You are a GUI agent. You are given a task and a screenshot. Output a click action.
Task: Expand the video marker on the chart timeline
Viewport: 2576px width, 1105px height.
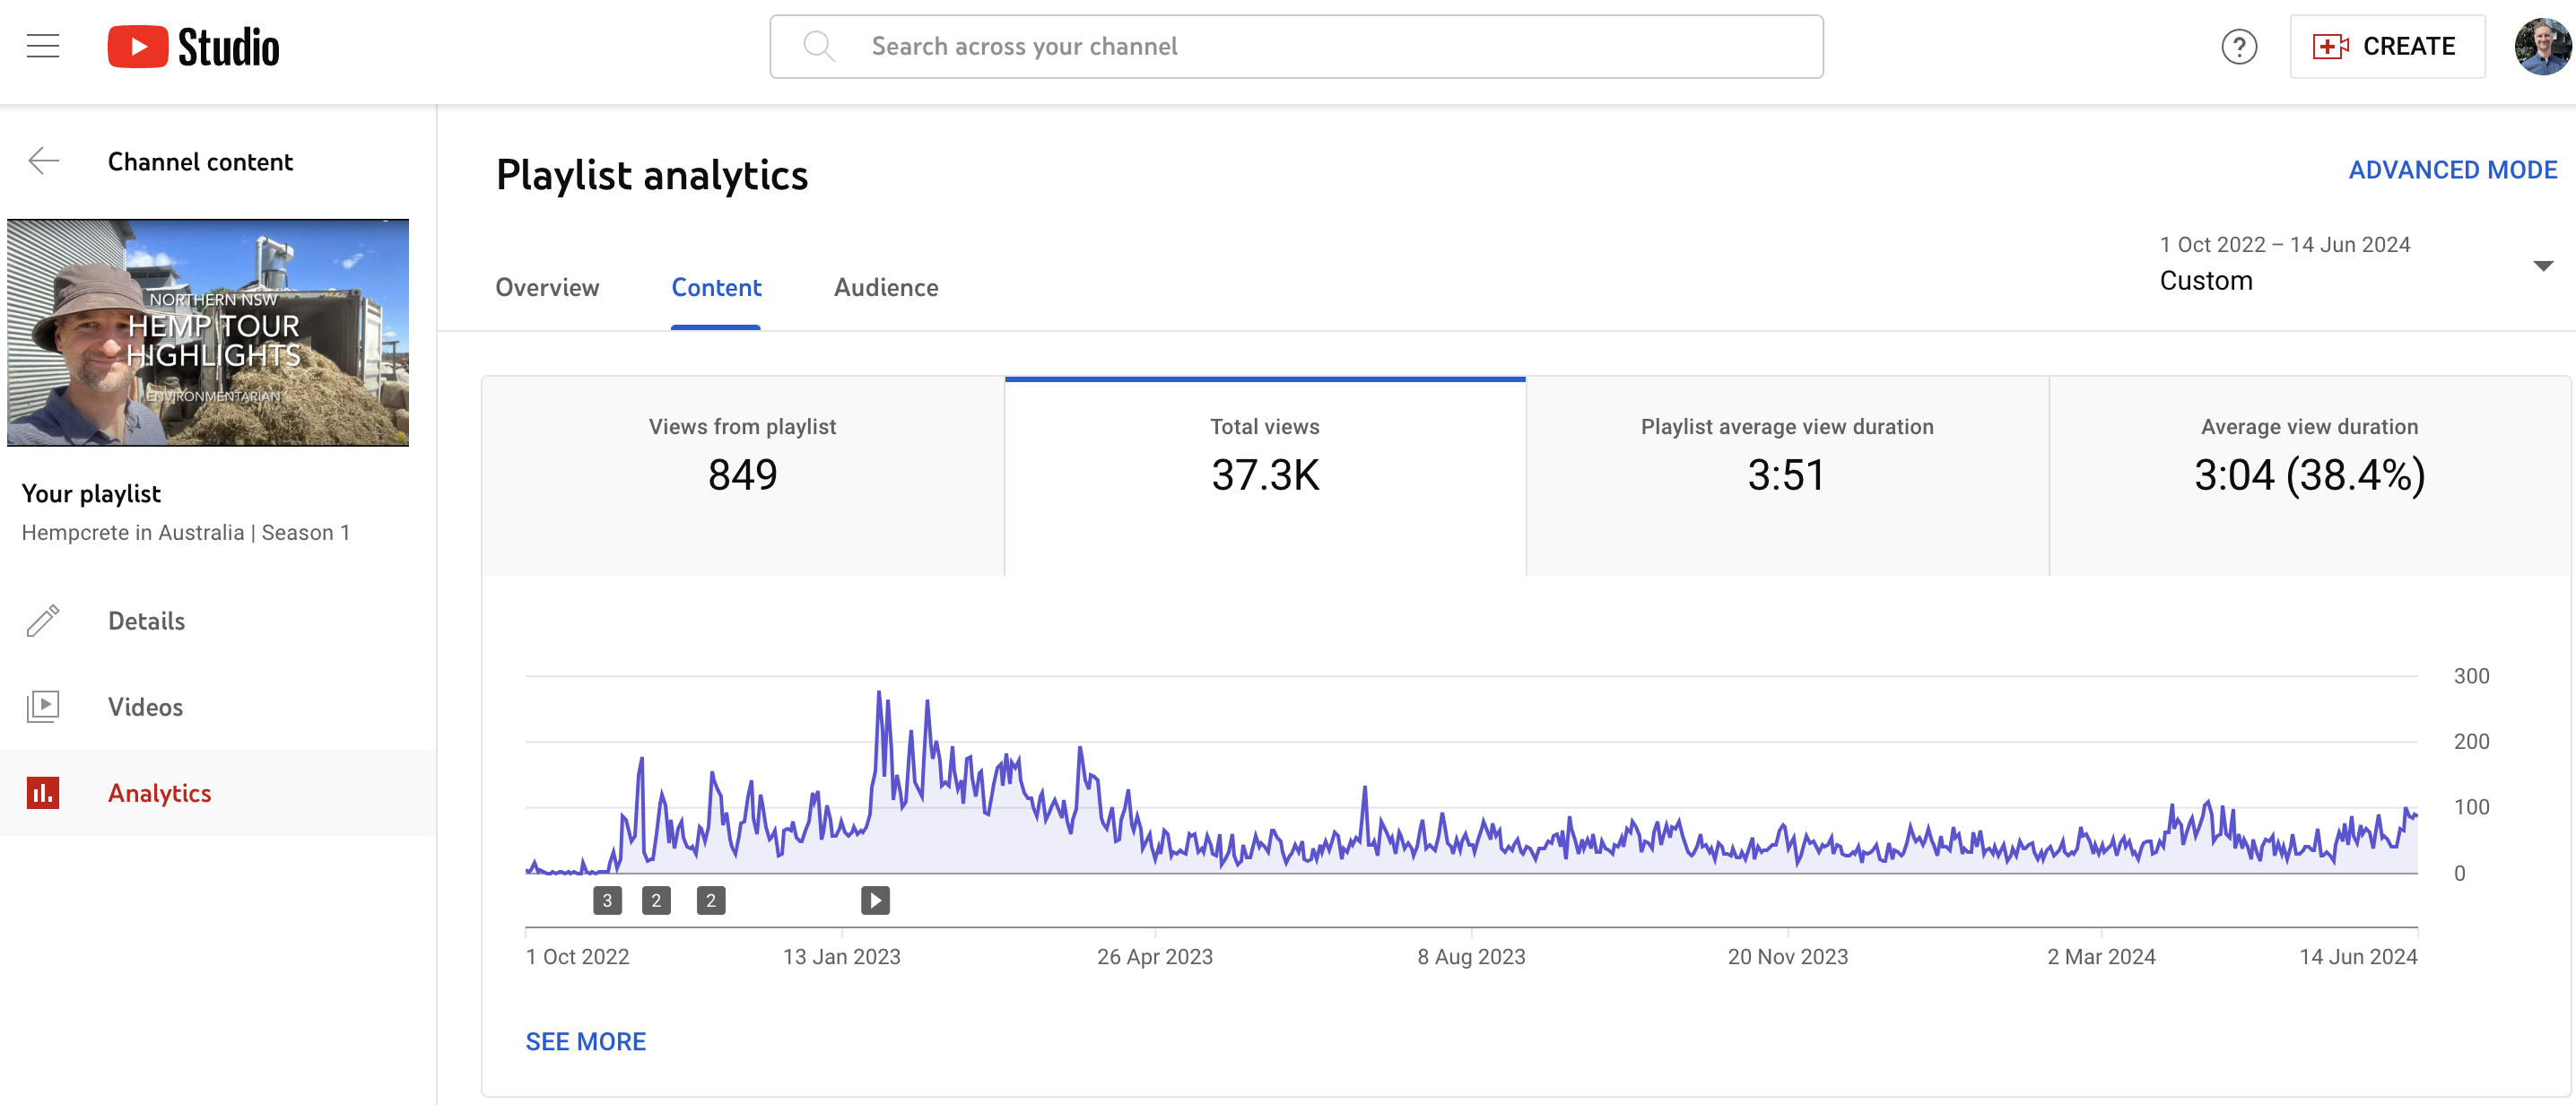point(875,900)
